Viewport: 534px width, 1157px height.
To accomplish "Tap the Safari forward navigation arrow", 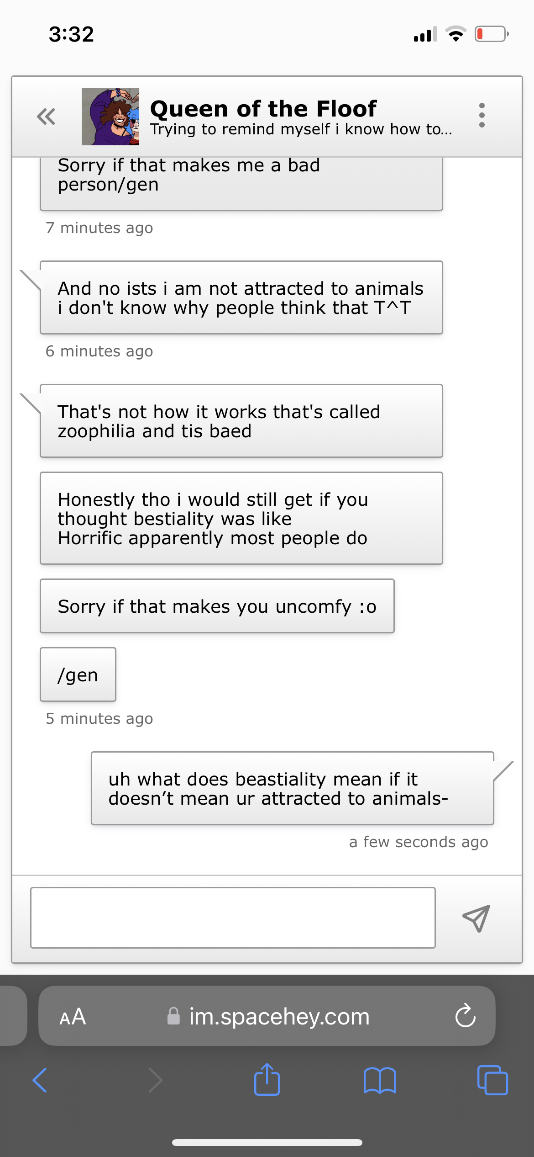I will [x=156, y=1080].
